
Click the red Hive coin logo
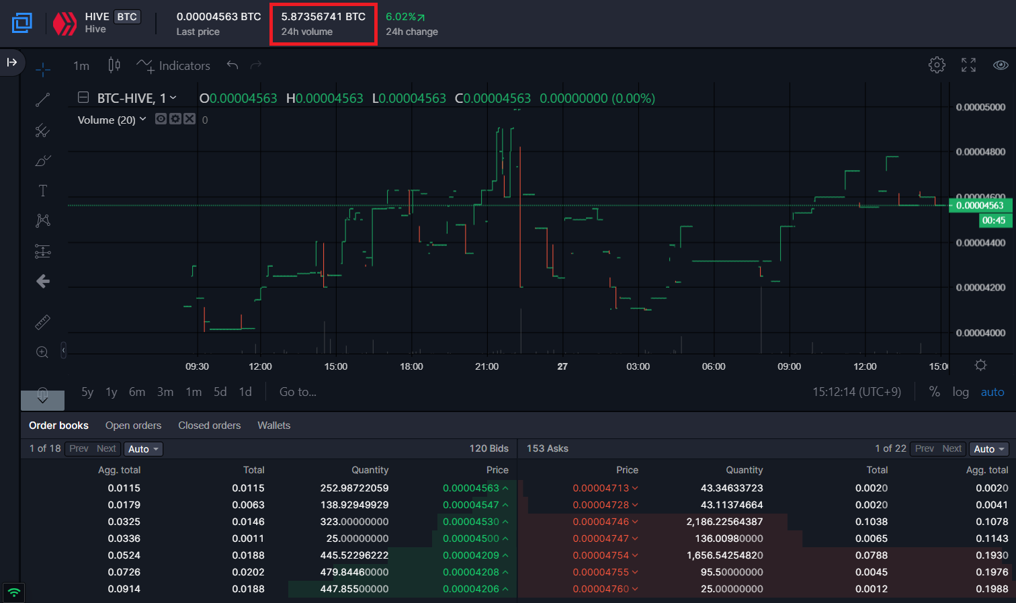coord(65,24)
